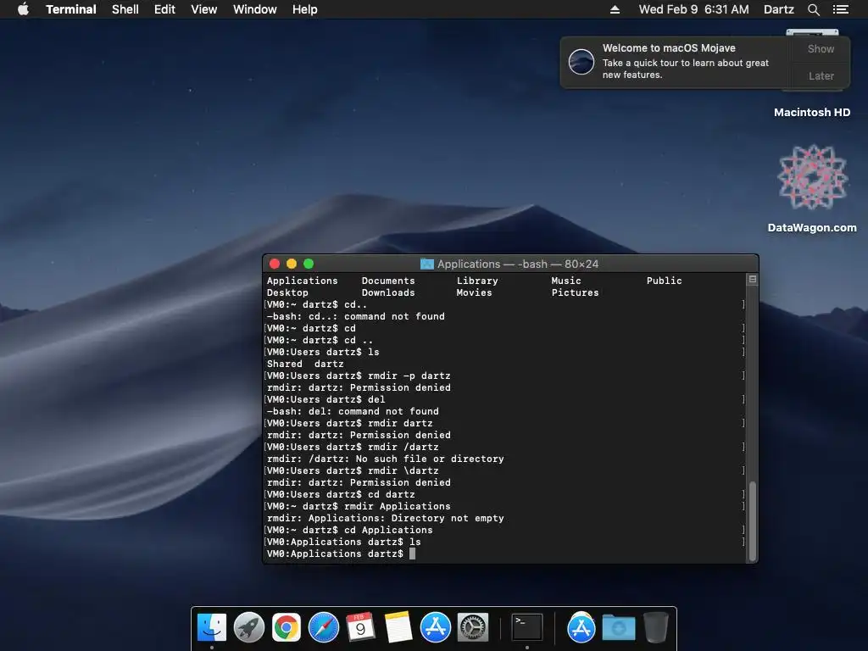Click the Terminal vertical scrollbar thumb
The height and width of the screenshot is (651, 868).
pos(753,521)
